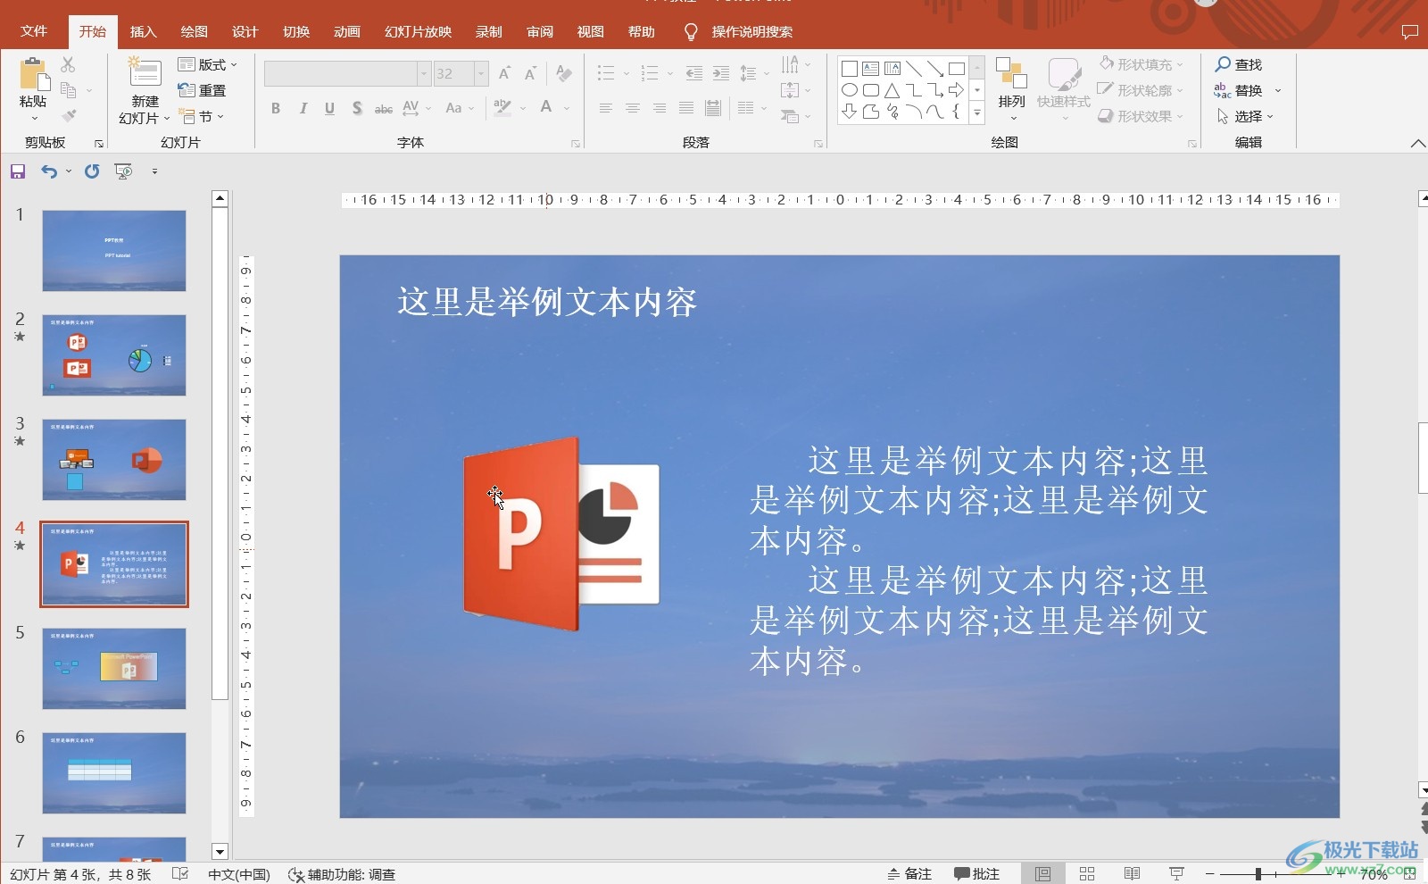Open the Layout (版式) dropdown
This screenshot has height=884, width=1428.
tap(208, 64)
